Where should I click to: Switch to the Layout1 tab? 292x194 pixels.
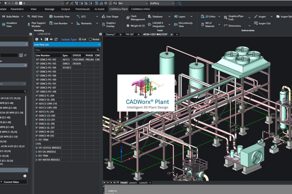133,183
